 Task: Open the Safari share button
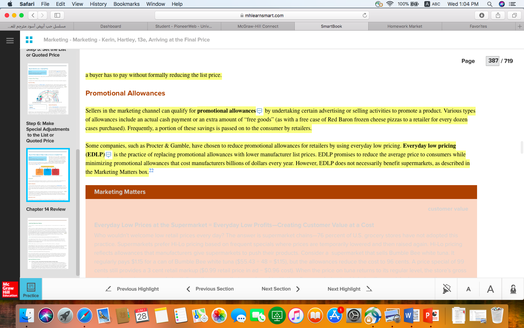tap(498, 15)
